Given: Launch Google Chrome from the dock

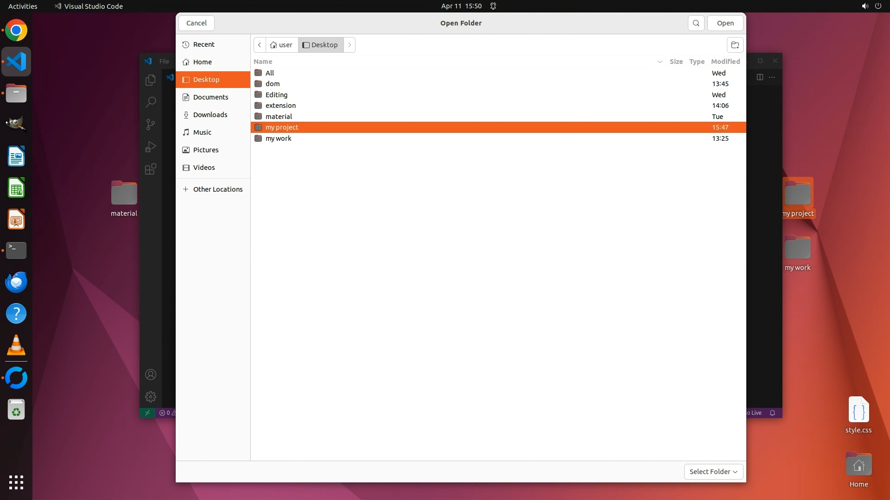Looking at the screenshot, I should coord(16,31).
